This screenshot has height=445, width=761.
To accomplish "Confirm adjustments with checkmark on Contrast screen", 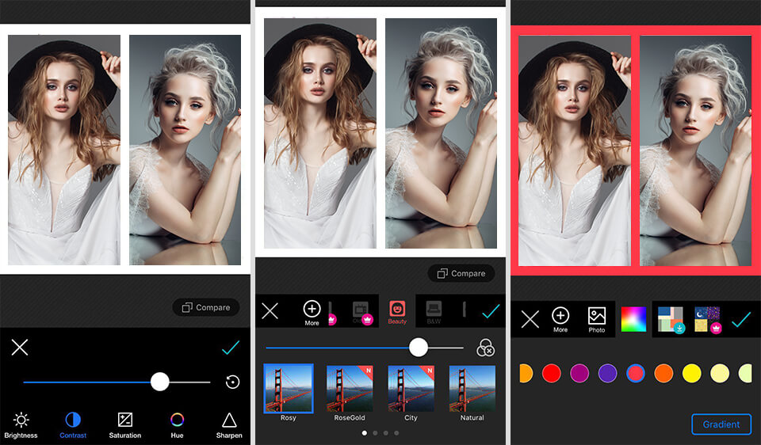I will [x=231, y=347].
